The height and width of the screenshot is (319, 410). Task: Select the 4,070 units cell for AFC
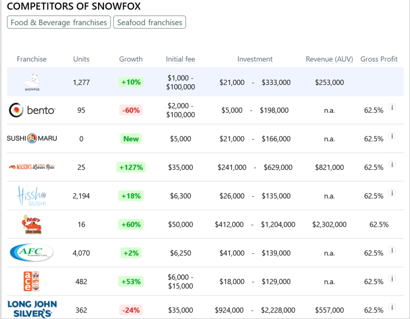tap(81, 253)
